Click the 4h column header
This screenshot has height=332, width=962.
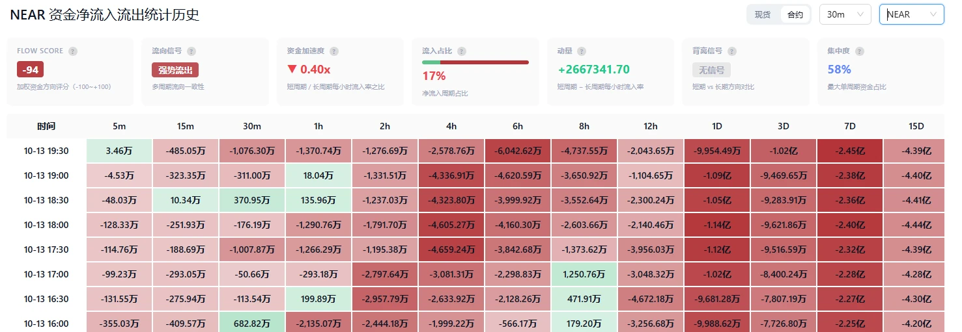[x=451, y=126]
